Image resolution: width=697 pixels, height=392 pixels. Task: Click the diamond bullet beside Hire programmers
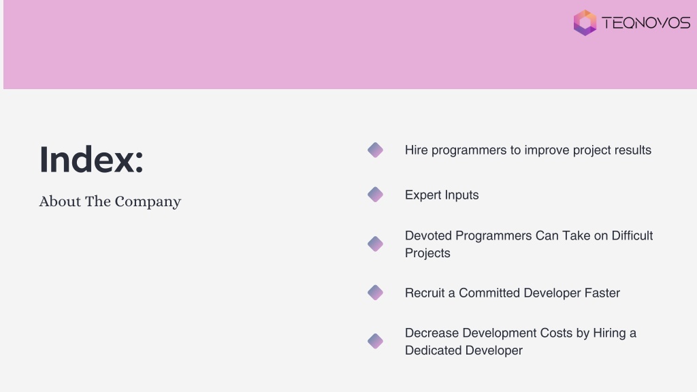point(376,150)
